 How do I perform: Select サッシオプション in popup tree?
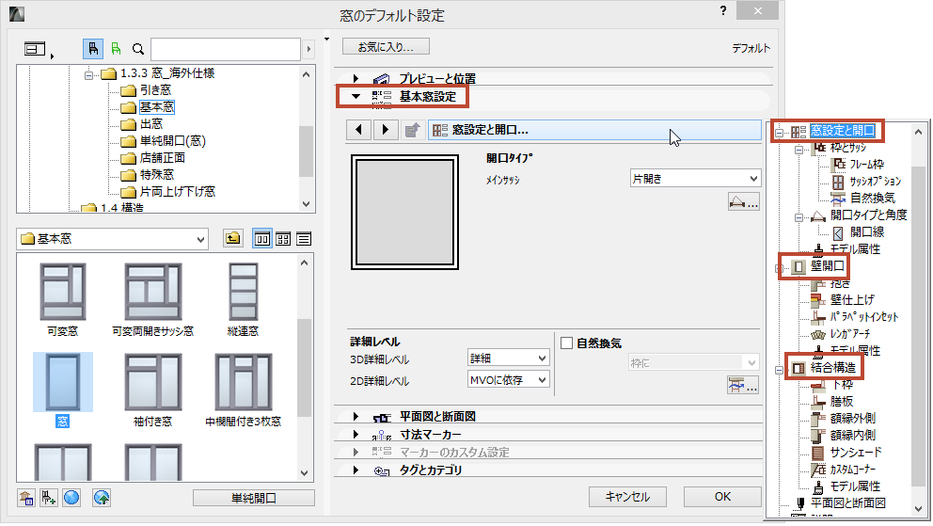point(875,182)
